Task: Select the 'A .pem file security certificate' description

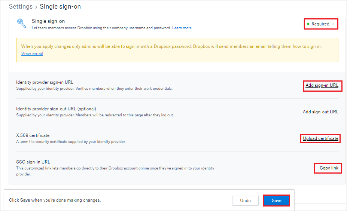Action: 71,141
